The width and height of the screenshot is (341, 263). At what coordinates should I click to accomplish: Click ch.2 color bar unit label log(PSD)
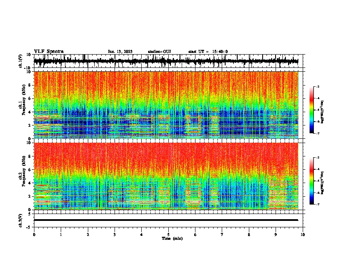pyautogui.click(x=322, y=182)
